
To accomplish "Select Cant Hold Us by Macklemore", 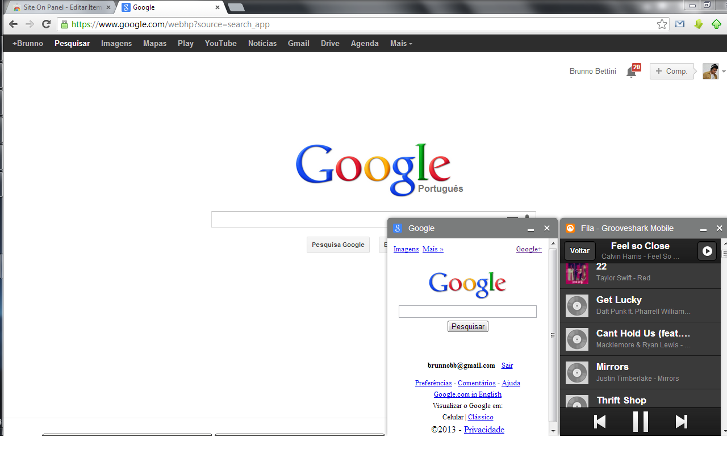I will click(640, 339).
